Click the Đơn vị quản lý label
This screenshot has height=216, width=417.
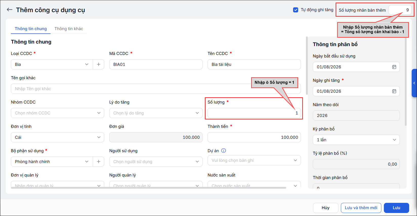click(x=25, y=175)
